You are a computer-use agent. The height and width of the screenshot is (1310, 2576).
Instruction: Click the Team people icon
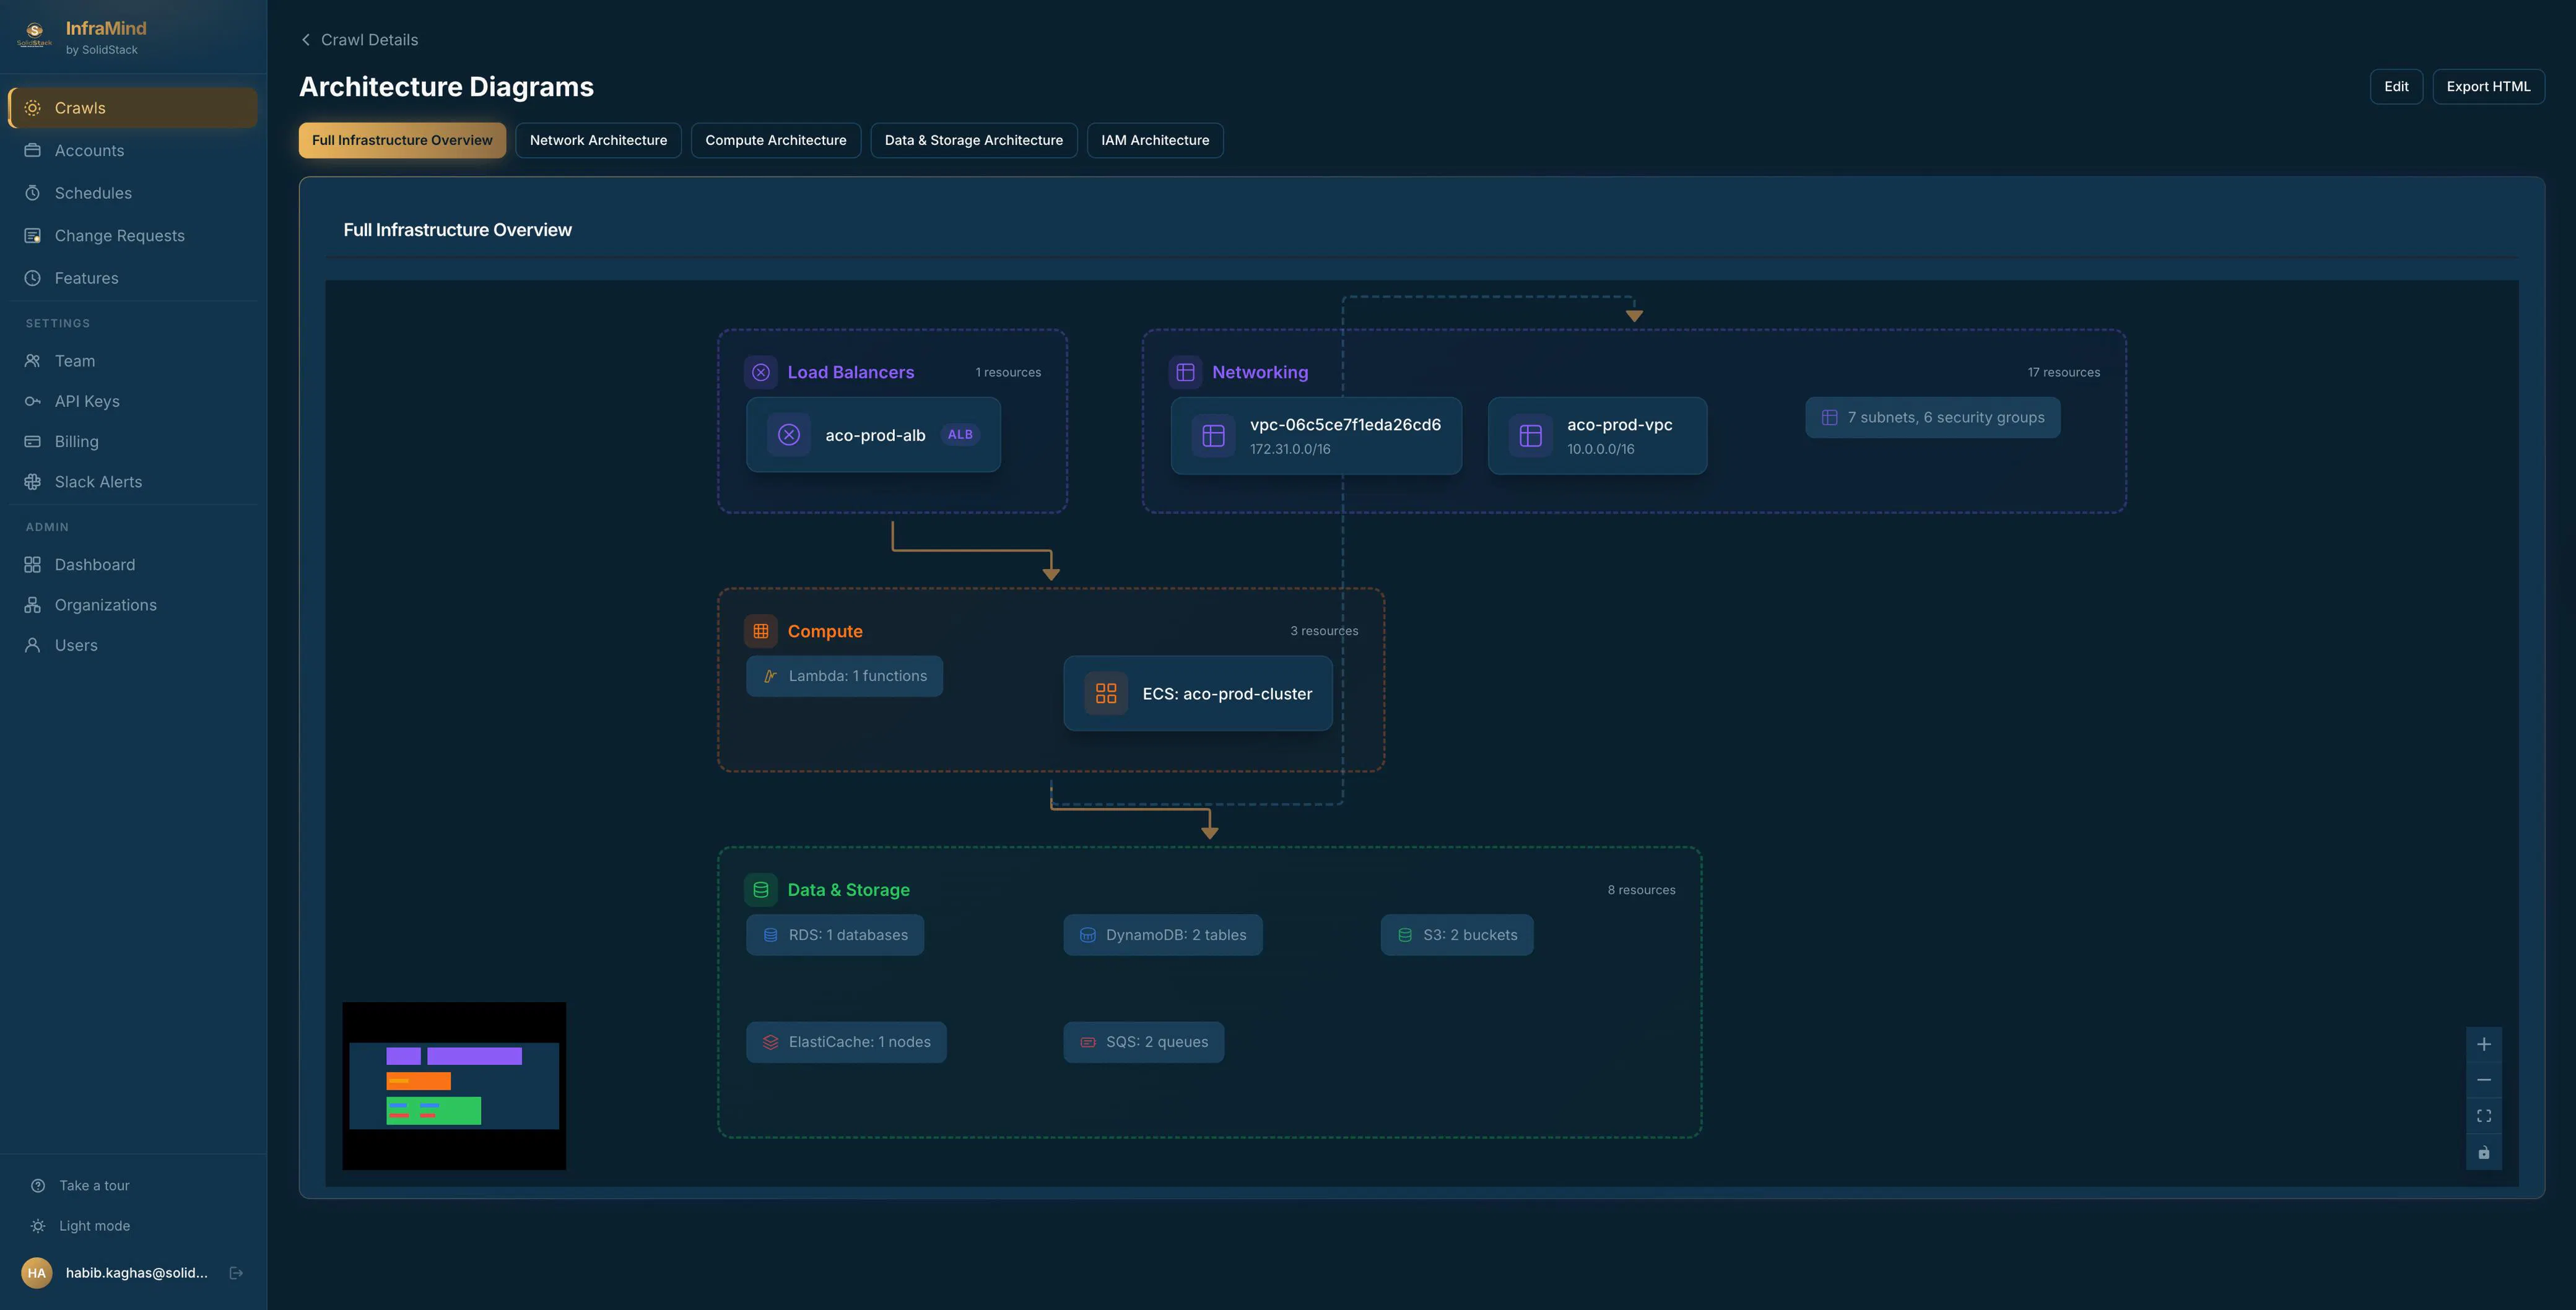(33, 361)
